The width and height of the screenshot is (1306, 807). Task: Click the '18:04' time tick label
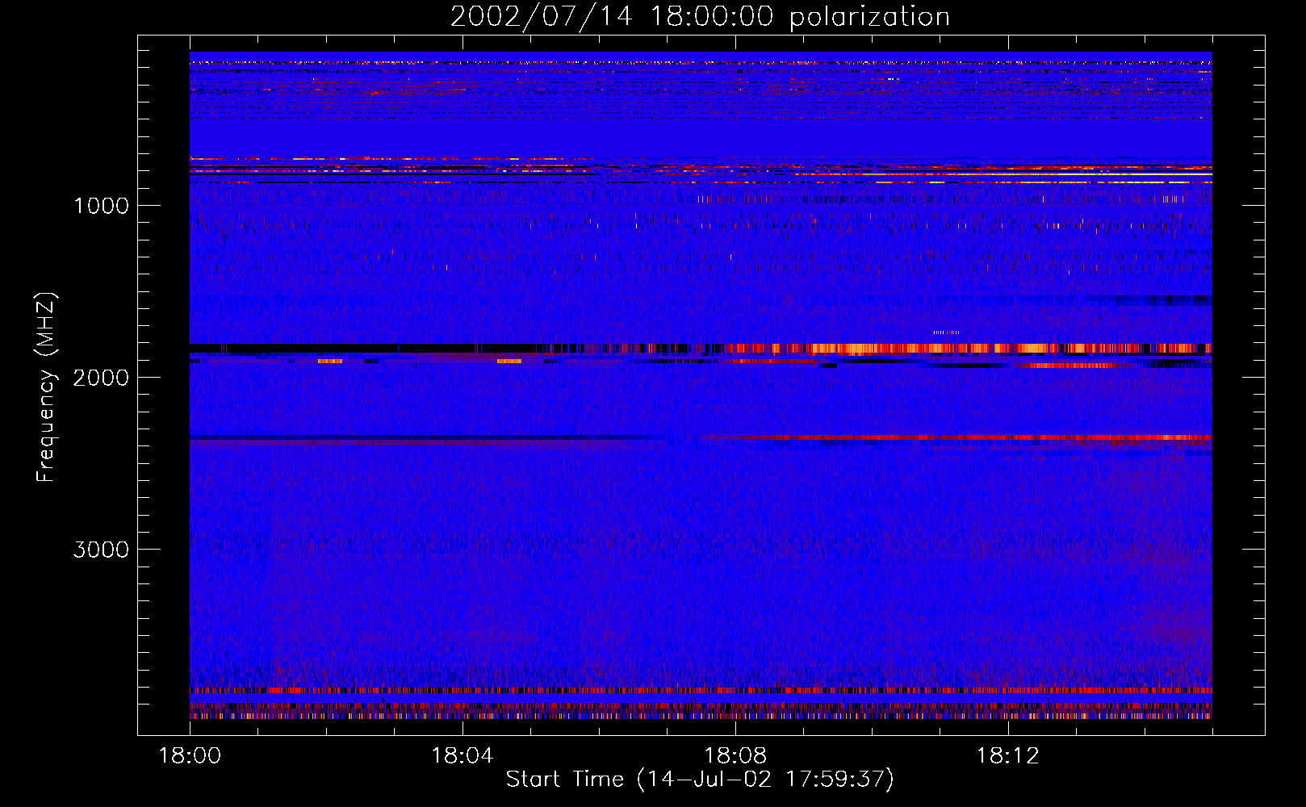click(x=463, y=756)
